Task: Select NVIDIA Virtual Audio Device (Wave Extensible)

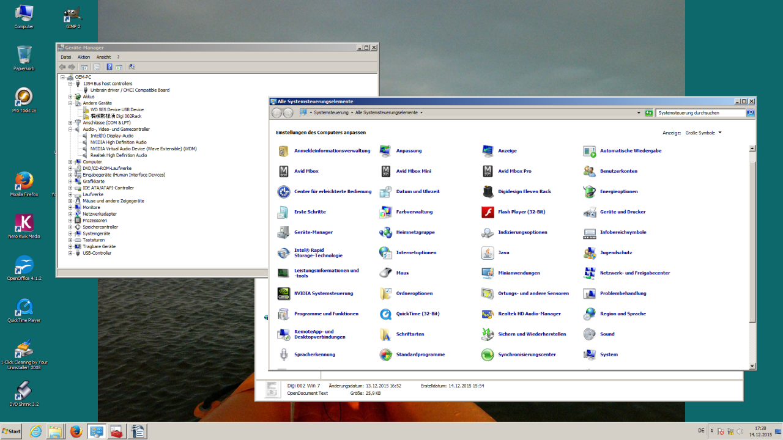Action: click(143, 148)
